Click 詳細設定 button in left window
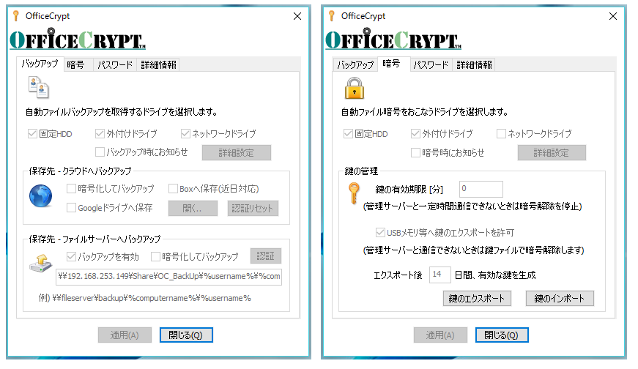 click(237, 152)
